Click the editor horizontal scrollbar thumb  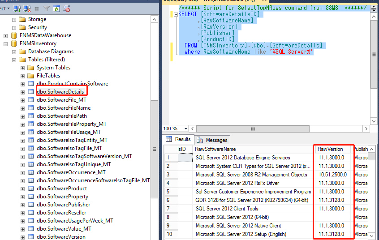[253, 129]
